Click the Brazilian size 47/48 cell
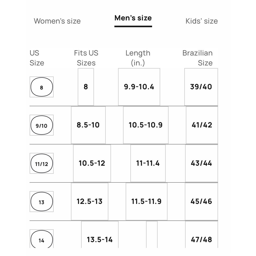The image size is (256, 256). [202, 235]
